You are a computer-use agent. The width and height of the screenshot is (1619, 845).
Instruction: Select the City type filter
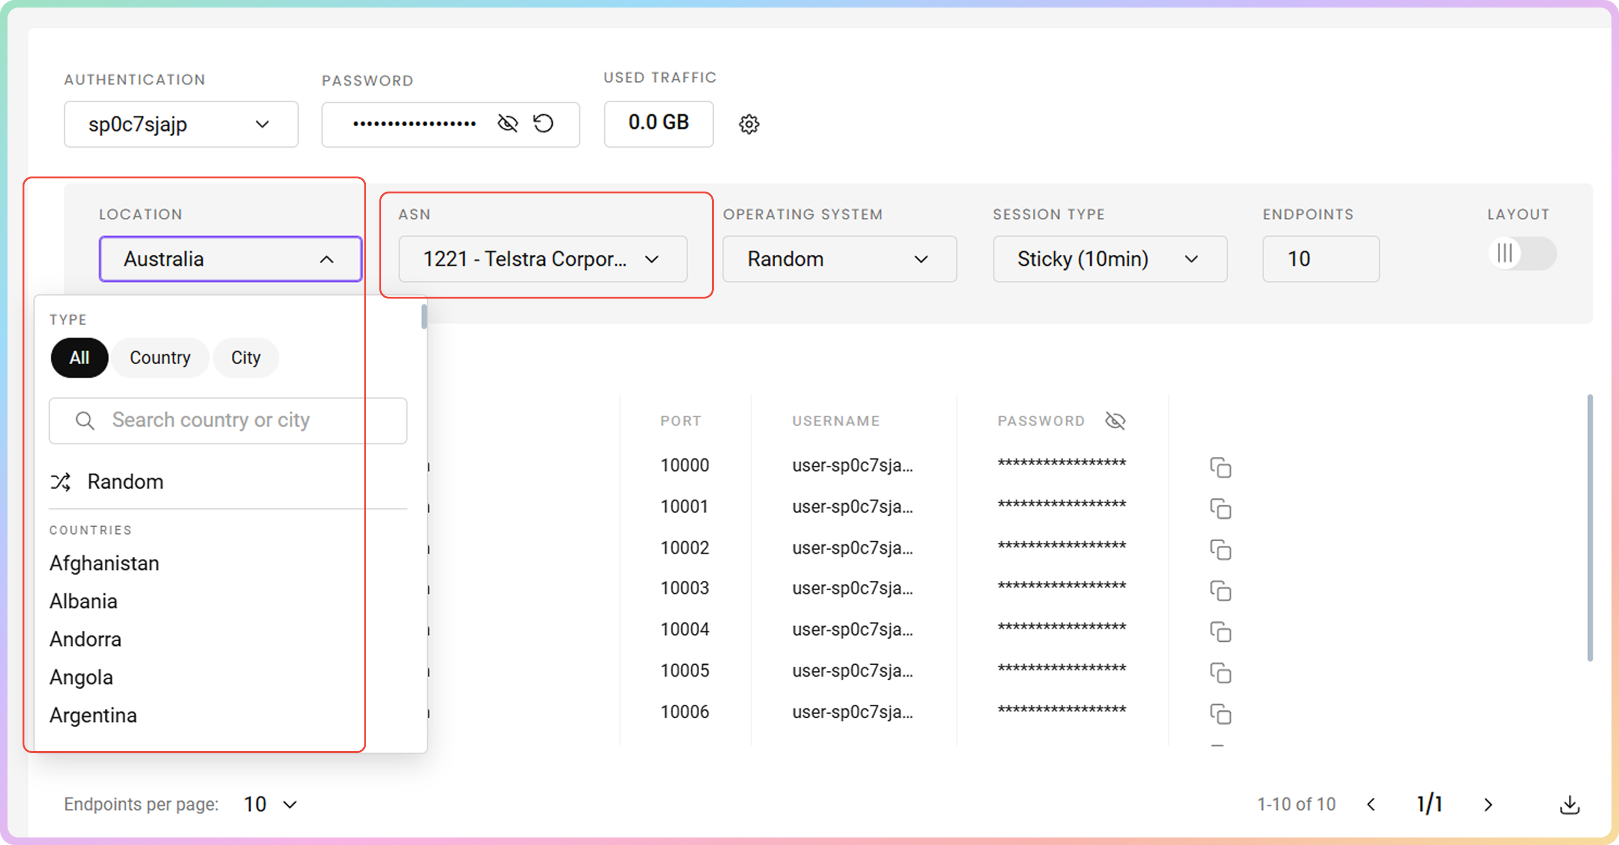[x=245, y=357]
